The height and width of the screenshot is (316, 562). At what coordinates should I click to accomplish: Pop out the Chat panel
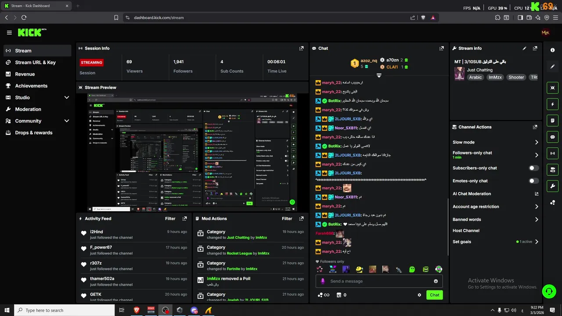[x=441, y=48]
